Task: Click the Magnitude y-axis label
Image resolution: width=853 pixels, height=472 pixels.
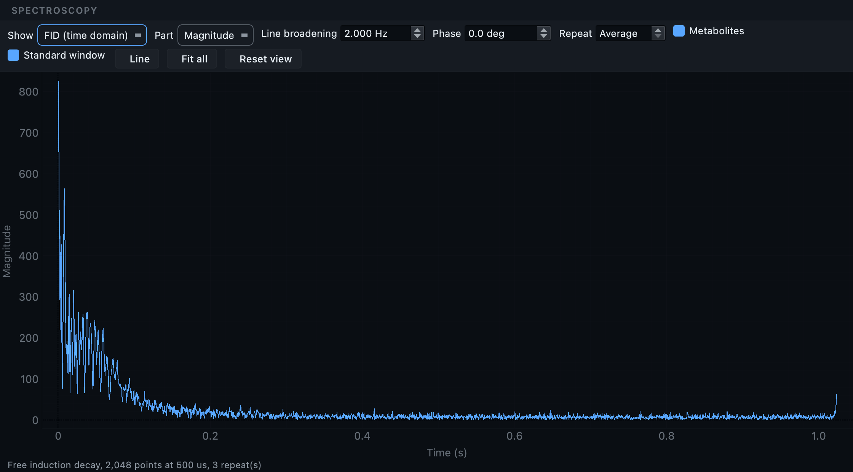Action: point(7,251)
